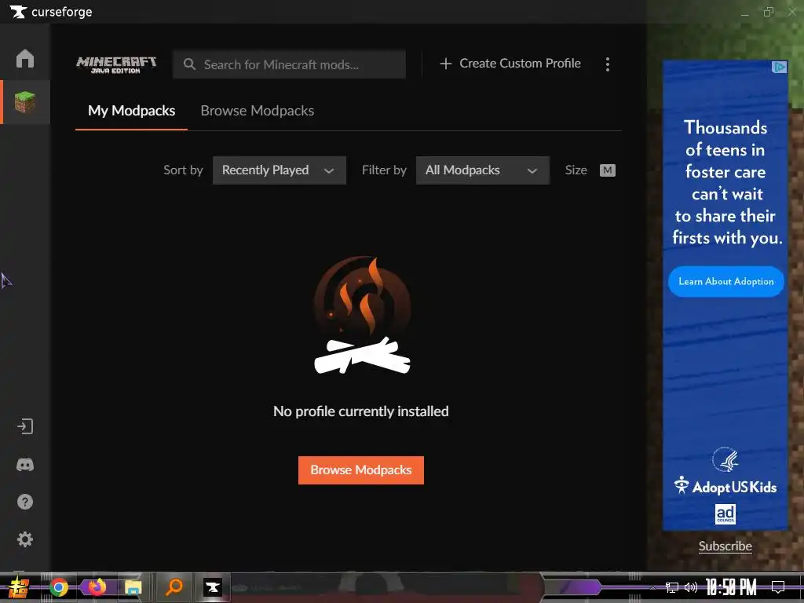
Task: Open settings gear icon in sidebar
Action: 24,539
